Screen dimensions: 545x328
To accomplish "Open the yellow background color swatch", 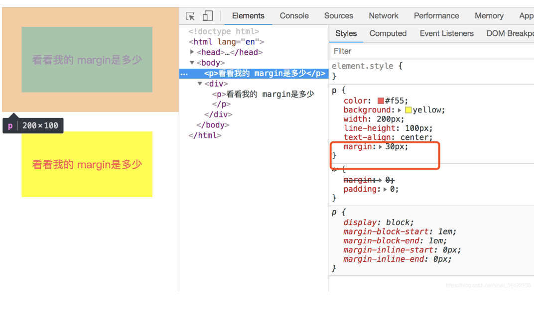I will tap(409, 110).
